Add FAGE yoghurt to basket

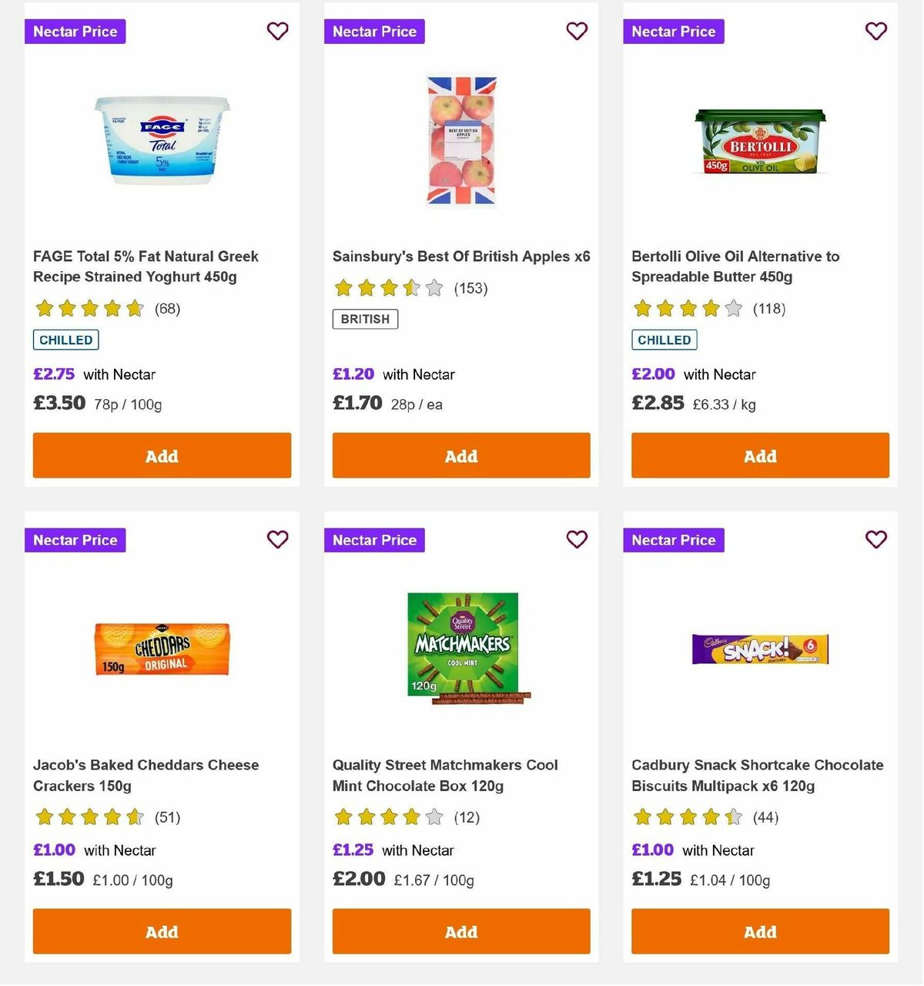(162, 455)
